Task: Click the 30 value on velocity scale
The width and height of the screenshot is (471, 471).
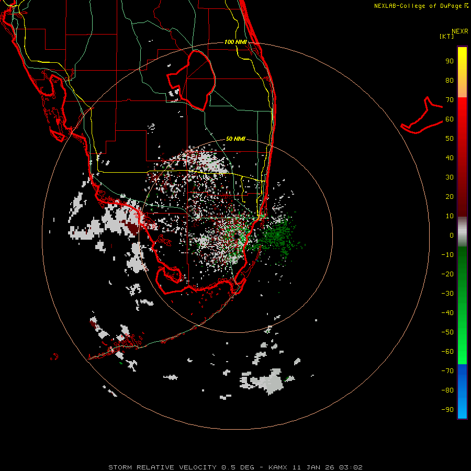Action: pos(450,177)
